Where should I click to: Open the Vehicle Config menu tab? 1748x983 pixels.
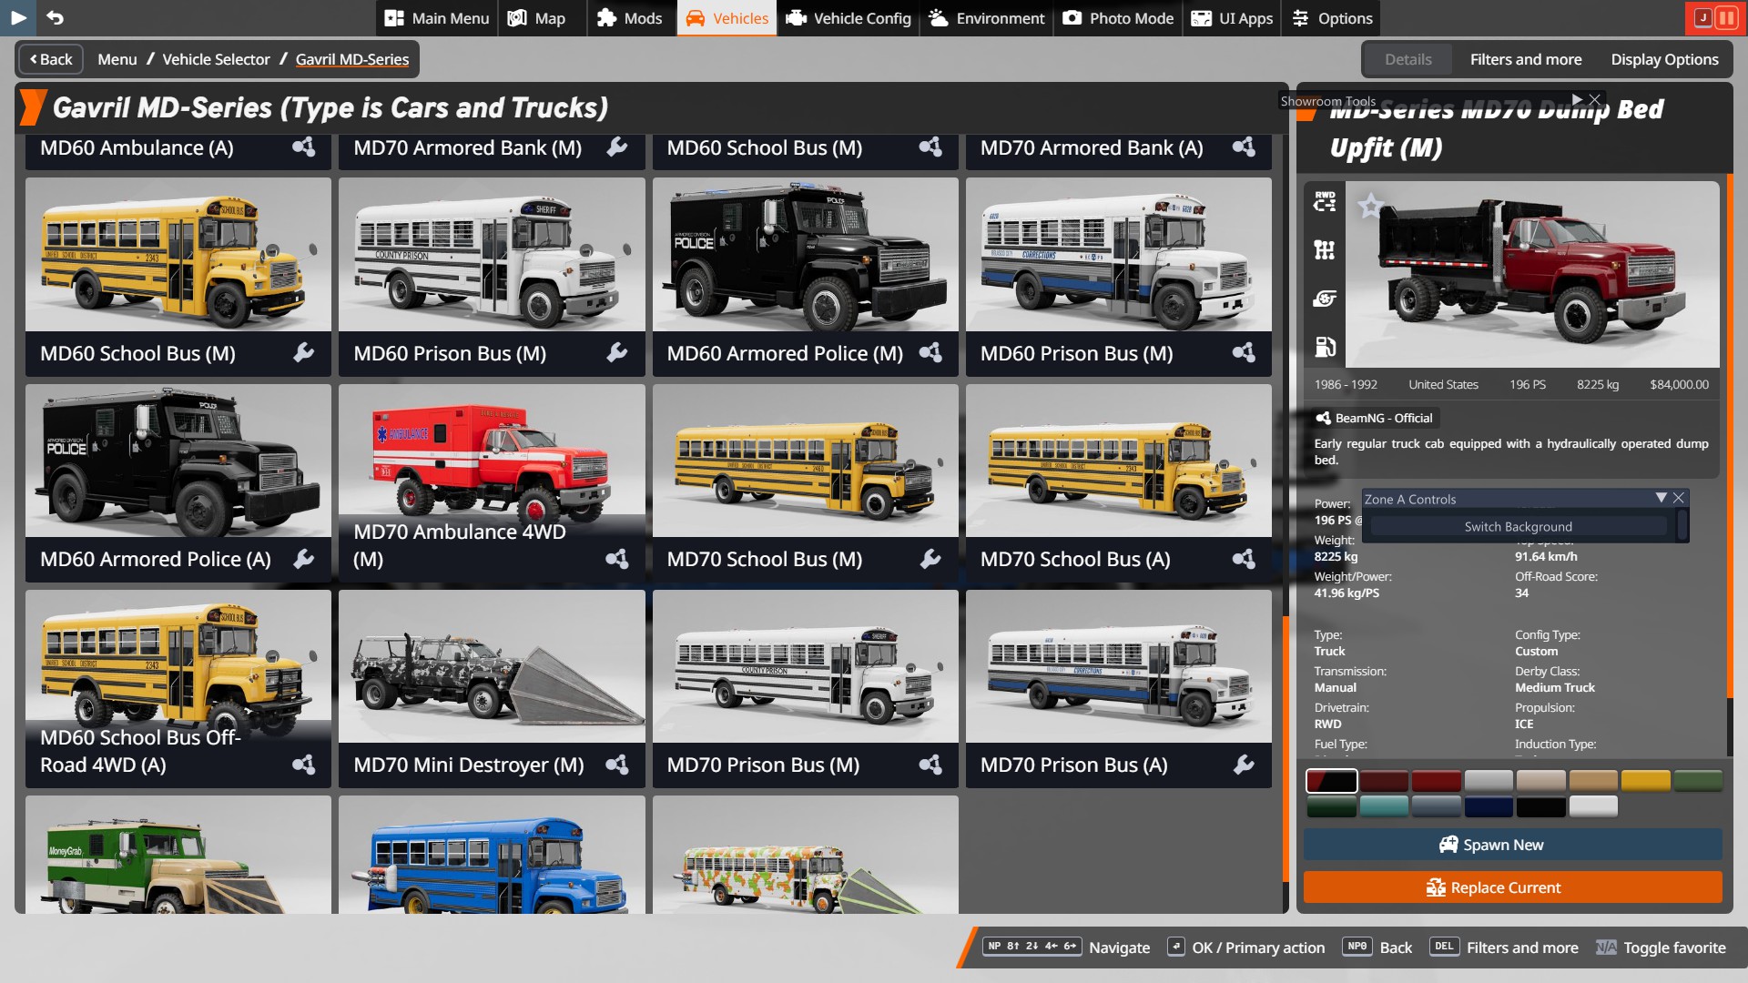(849, 18)
